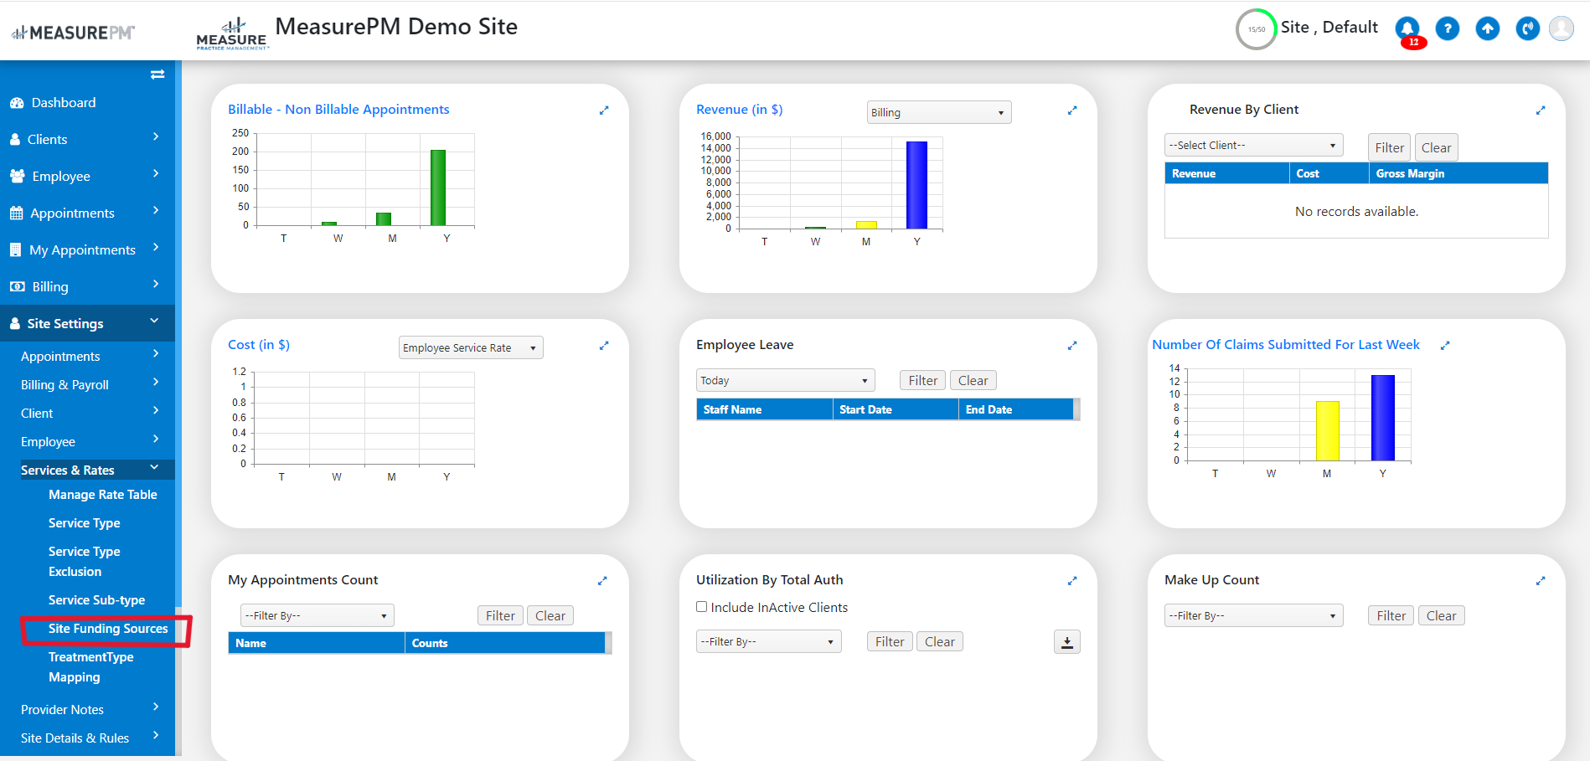Click the phone call icon in header
The image size is (1590, 761).
pyautogui.click(x=1528, y=29)
